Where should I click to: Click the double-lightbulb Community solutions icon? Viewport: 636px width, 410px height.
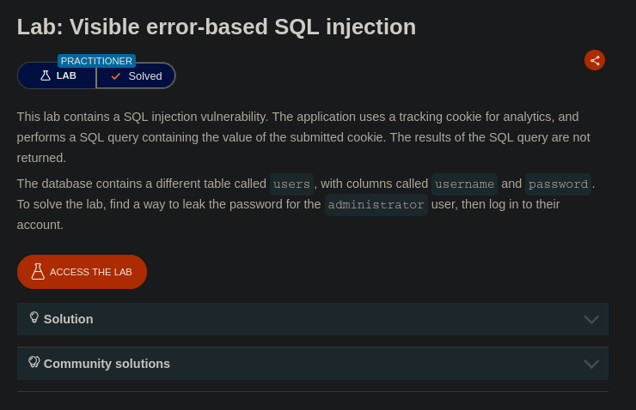[x=34, y=362]
